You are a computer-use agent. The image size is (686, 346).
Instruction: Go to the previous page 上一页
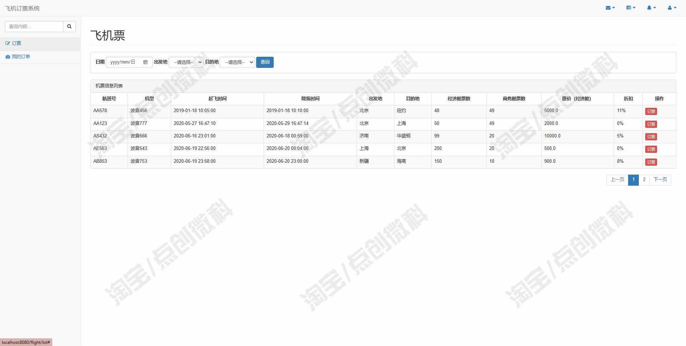coord(617,180)
